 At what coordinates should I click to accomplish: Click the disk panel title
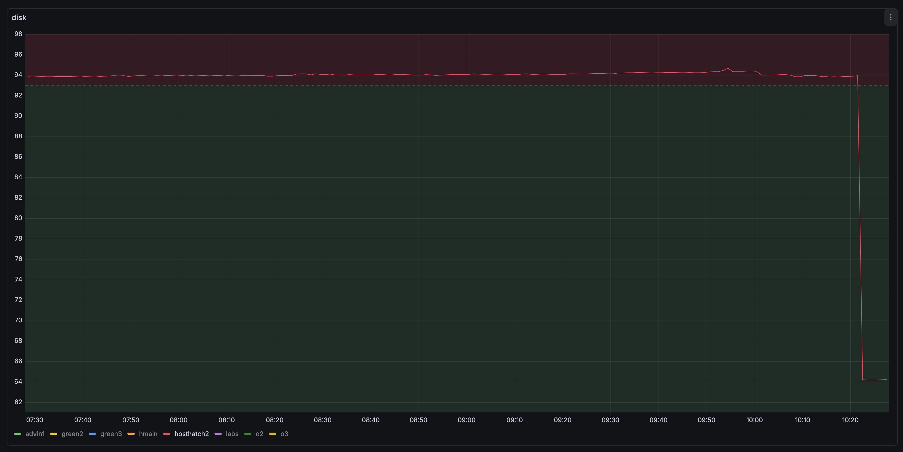click(19, 18)
